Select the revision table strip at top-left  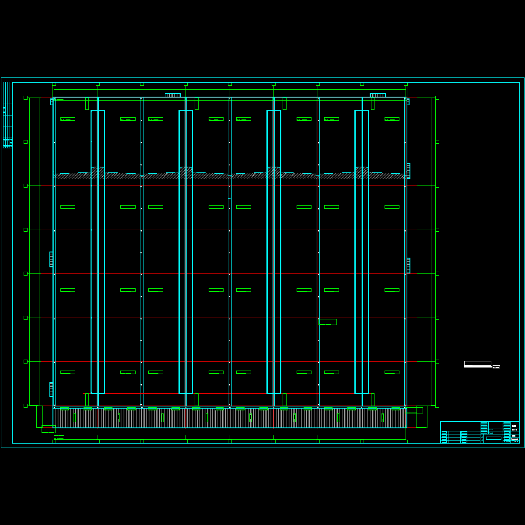click(x=7, y=115)
